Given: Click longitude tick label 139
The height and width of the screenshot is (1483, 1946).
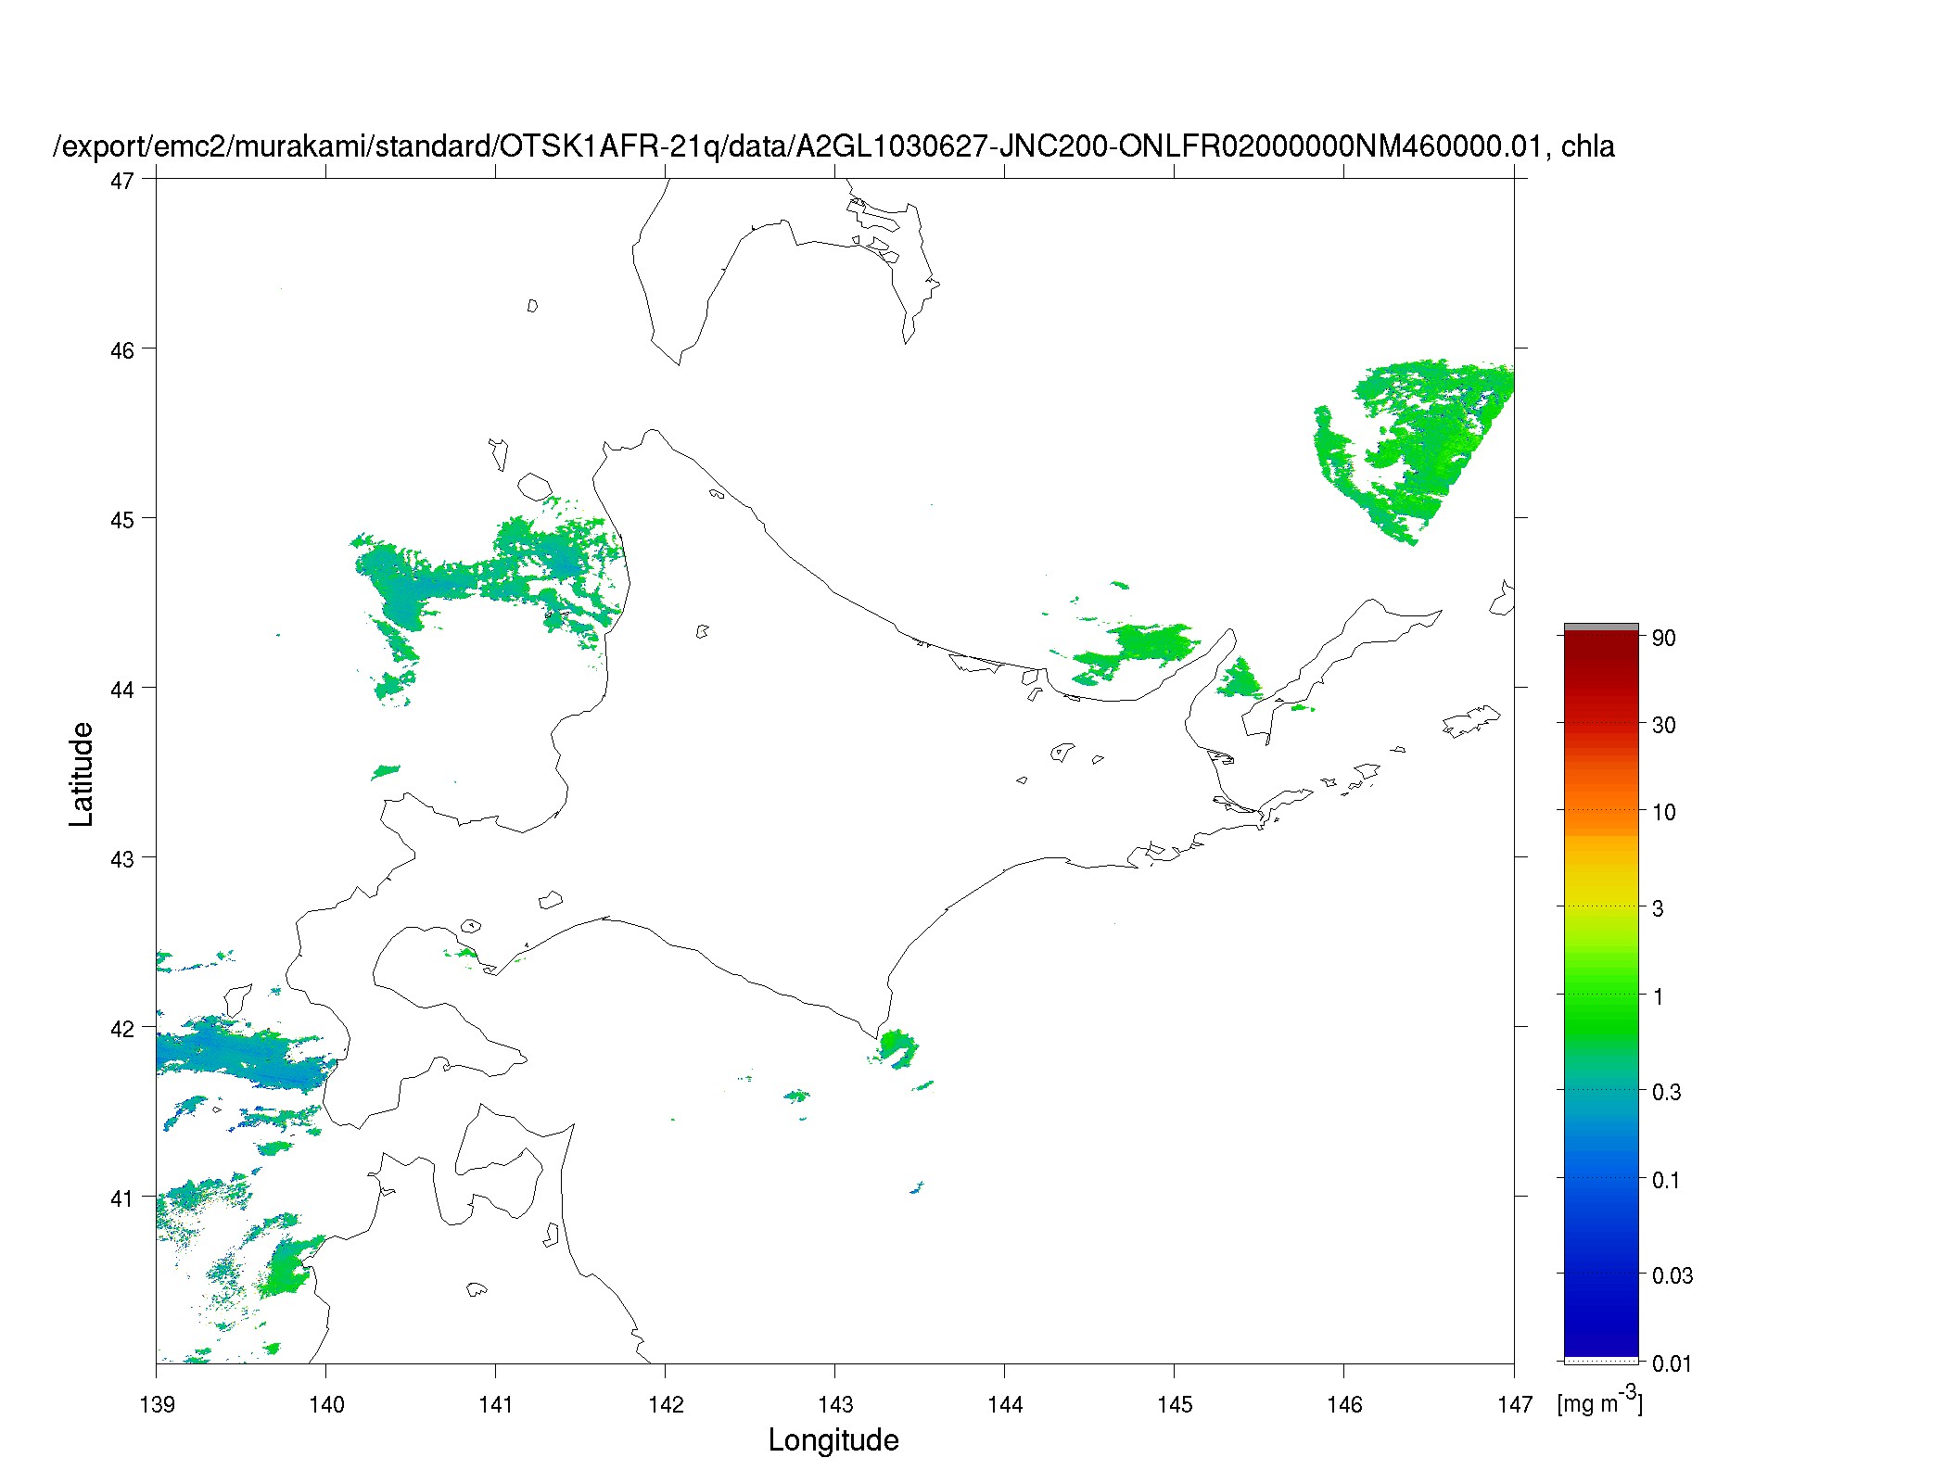Looking at the screenshot, I should click(157, 1404).
